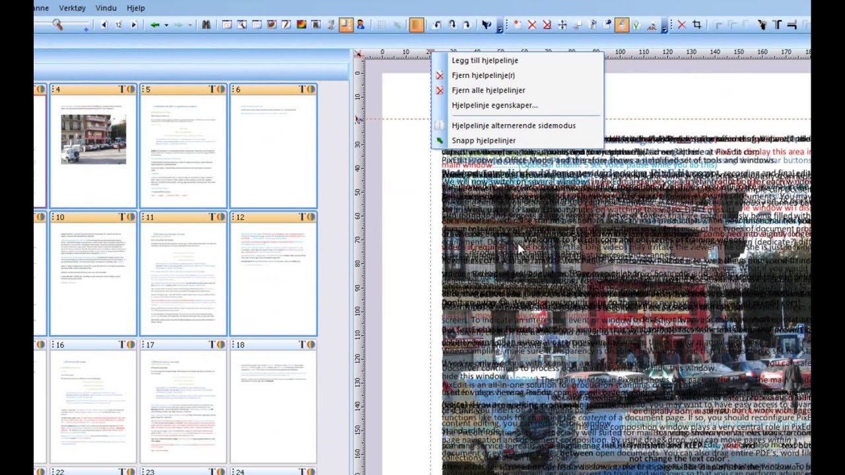Click the green checkmark page icon
845x475 pixels.
(636, 24)
